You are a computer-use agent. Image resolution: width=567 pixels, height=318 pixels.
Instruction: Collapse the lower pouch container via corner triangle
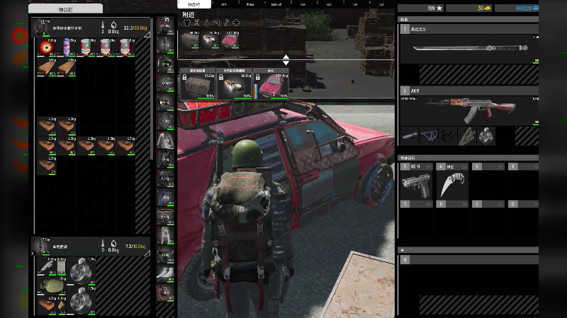coord(147,254)
